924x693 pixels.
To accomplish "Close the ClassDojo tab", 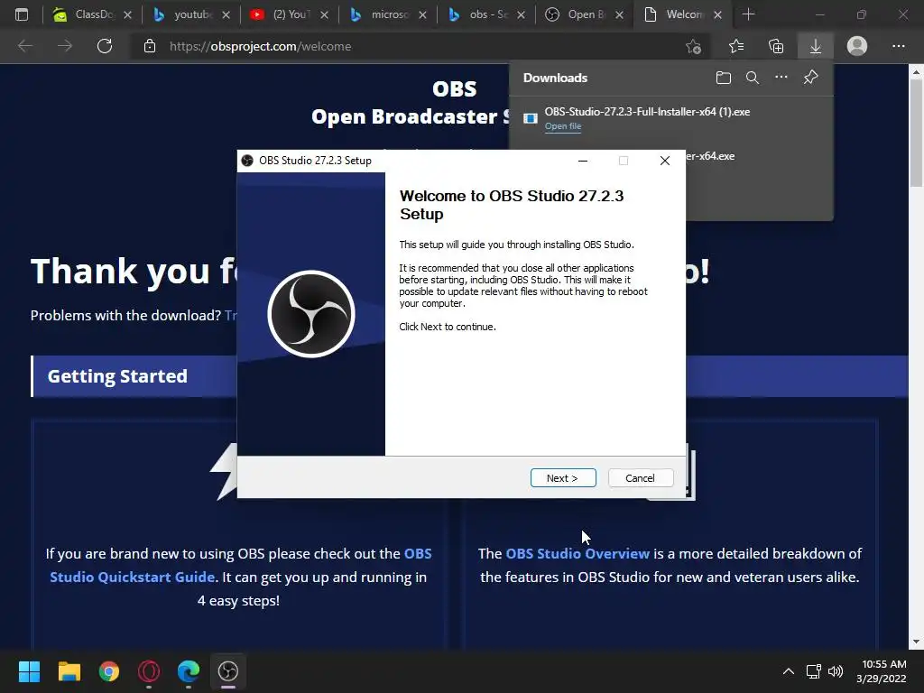I will [x=128, y=15].
